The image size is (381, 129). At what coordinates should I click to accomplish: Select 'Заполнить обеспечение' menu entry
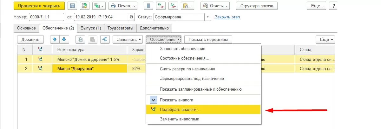[182, 48]
